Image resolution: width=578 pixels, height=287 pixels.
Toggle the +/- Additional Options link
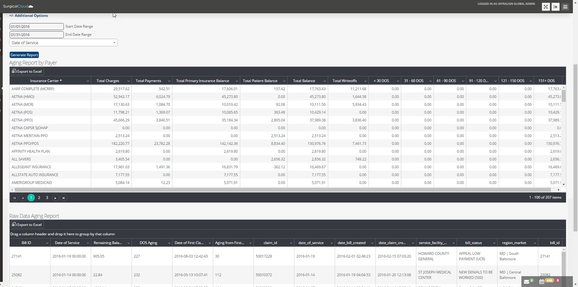[29, 16]
